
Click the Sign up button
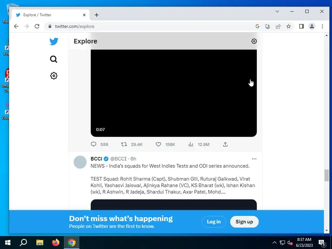point(244,222)
